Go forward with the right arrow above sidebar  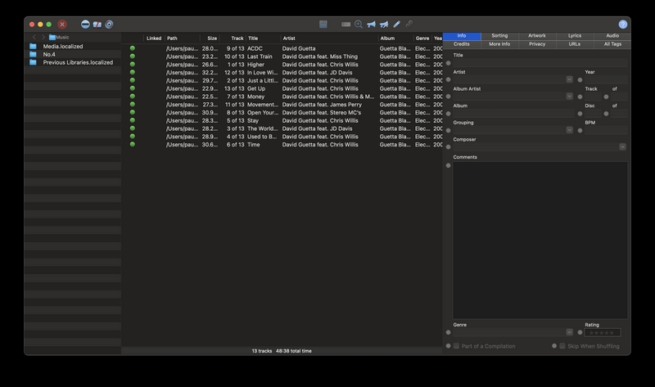click(43, 37)
